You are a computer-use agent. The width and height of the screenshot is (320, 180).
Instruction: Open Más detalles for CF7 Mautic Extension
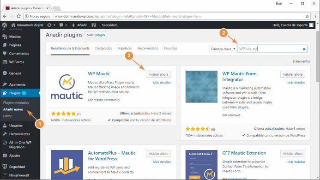[x=296, y=162]
